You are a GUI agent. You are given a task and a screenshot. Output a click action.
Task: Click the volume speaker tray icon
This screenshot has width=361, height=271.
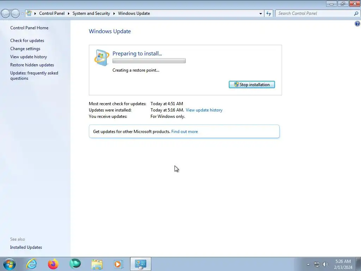325,264
